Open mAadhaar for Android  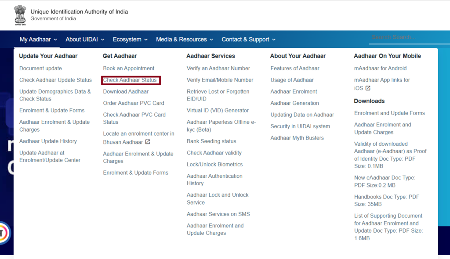pos(380,68)
